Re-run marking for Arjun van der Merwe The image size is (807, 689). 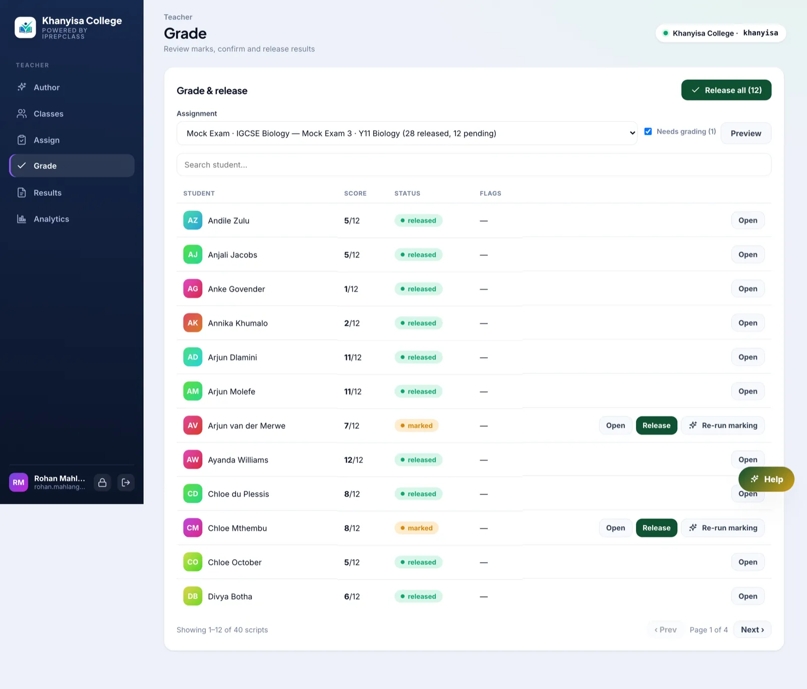723,425
